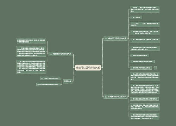Select item 5 其他同事的证言 node

(x=145, y=48)
